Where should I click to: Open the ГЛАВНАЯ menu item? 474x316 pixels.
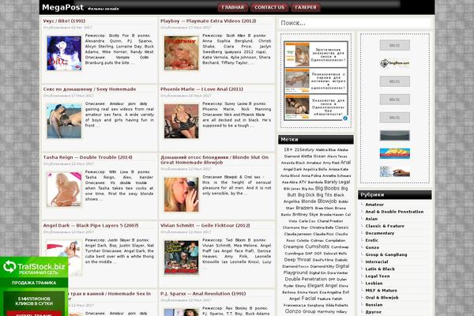(232, 8)
